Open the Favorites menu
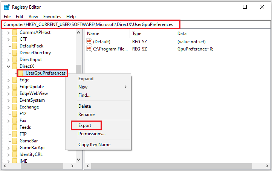272x171 pixels. tap(52, 17)
